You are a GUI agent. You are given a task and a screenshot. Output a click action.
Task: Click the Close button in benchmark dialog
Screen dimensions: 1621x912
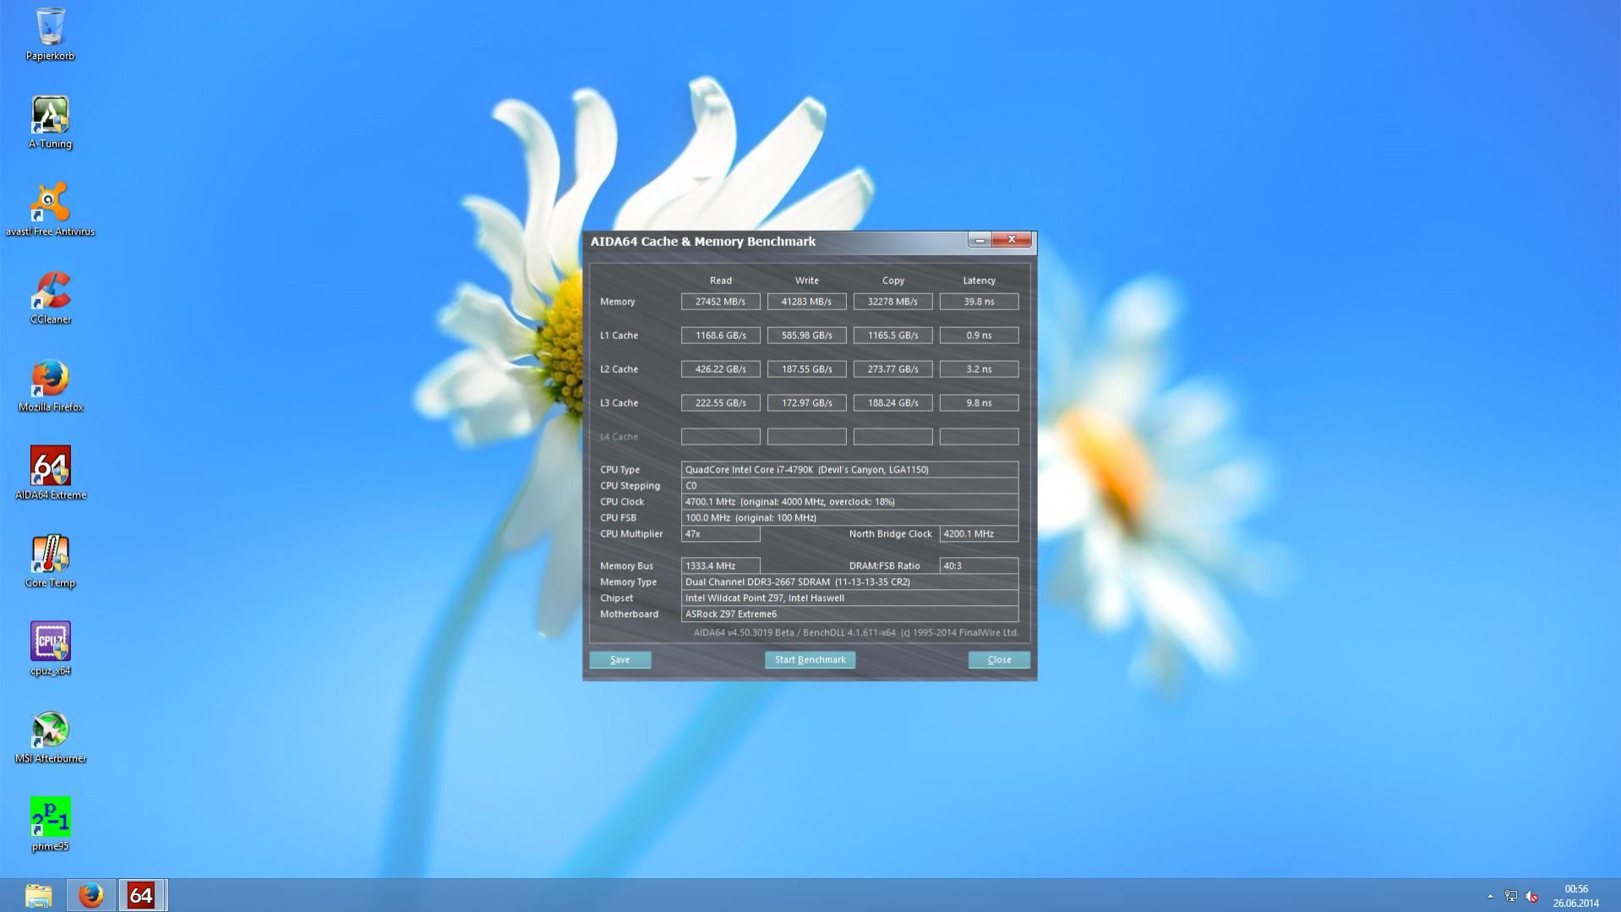point(999,660)
